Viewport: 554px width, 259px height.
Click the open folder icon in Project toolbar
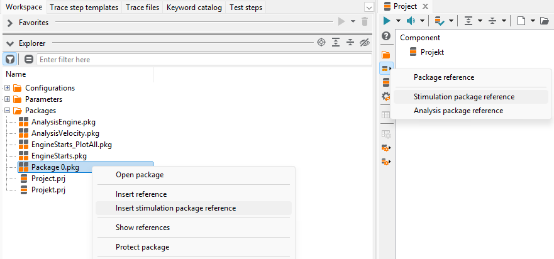tap(545, 21)
